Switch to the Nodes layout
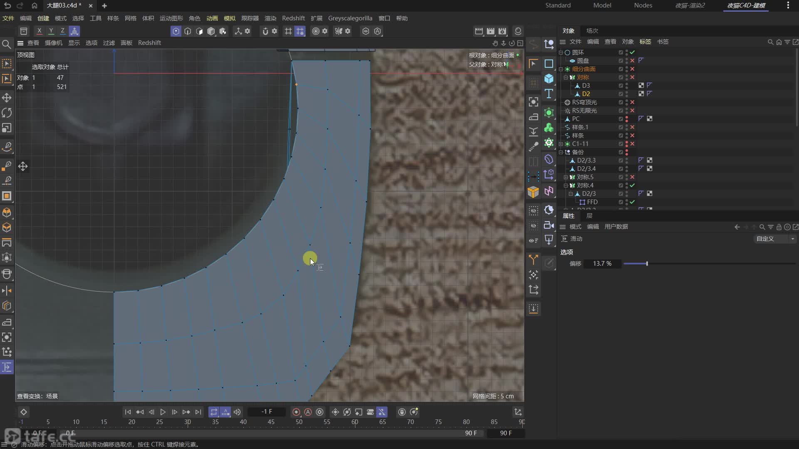The width and height of the screenshot is (799, 449). [643, 5]
